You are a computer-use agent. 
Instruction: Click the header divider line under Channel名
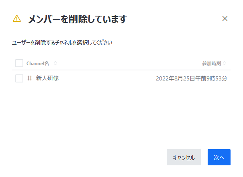121,70
